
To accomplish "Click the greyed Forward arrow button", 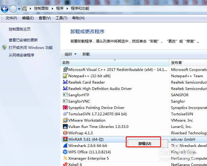I will pyautogui.click(x=13, y=9).
